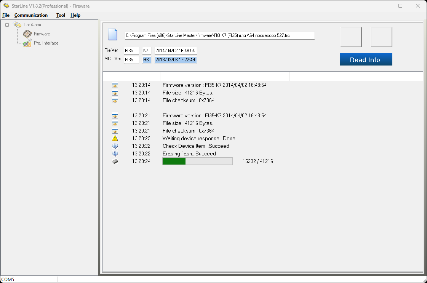Maximize the StarLine window
Image resolution: width=427 pixels, height=283 pixels.
400,6
